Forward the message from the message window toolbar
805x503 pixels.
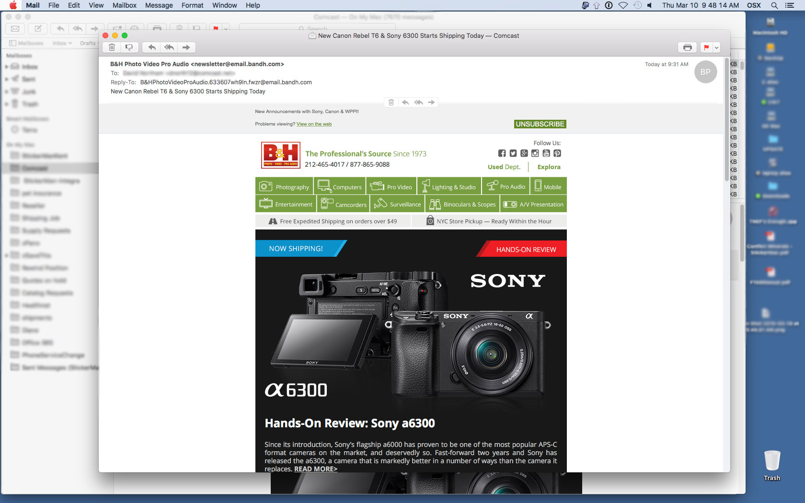click(x=186, y=47)
